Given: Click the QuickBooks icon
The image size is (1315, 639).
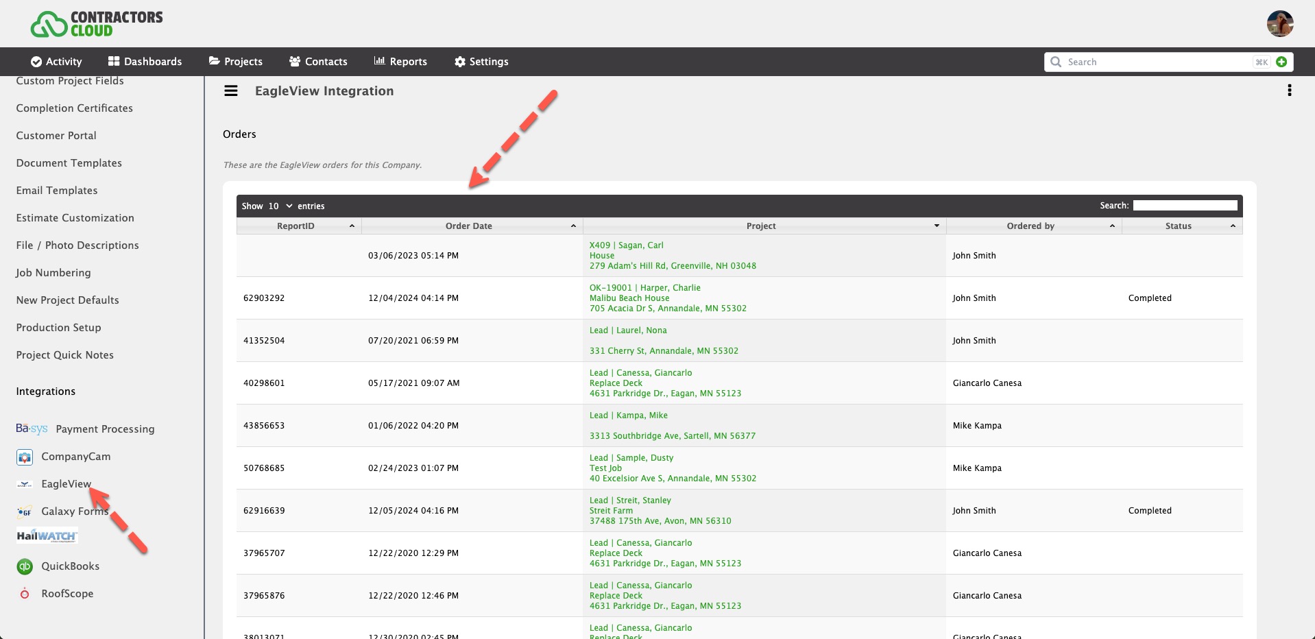Looking at the screenshot, I should click(x=25, y=566).
